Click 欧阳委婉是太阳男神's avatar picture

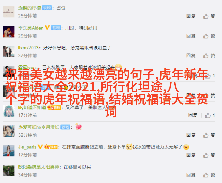pyautogui.click(x=9, y=171)
